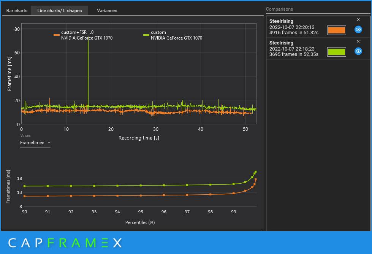This screenshot has width=372, height=254.
Task: Click the 2022-10-07 22:20:13 timestamp
Action: 292,27
